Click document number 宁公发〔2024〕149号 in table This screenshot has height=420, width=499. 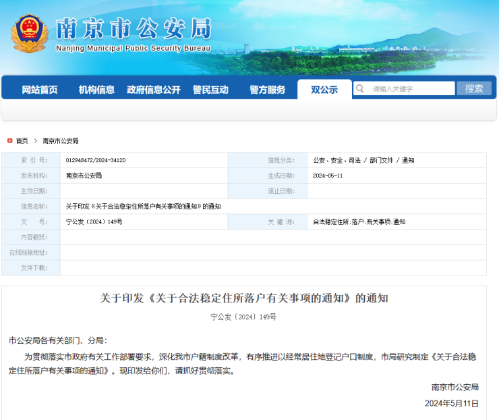(94, 221)
